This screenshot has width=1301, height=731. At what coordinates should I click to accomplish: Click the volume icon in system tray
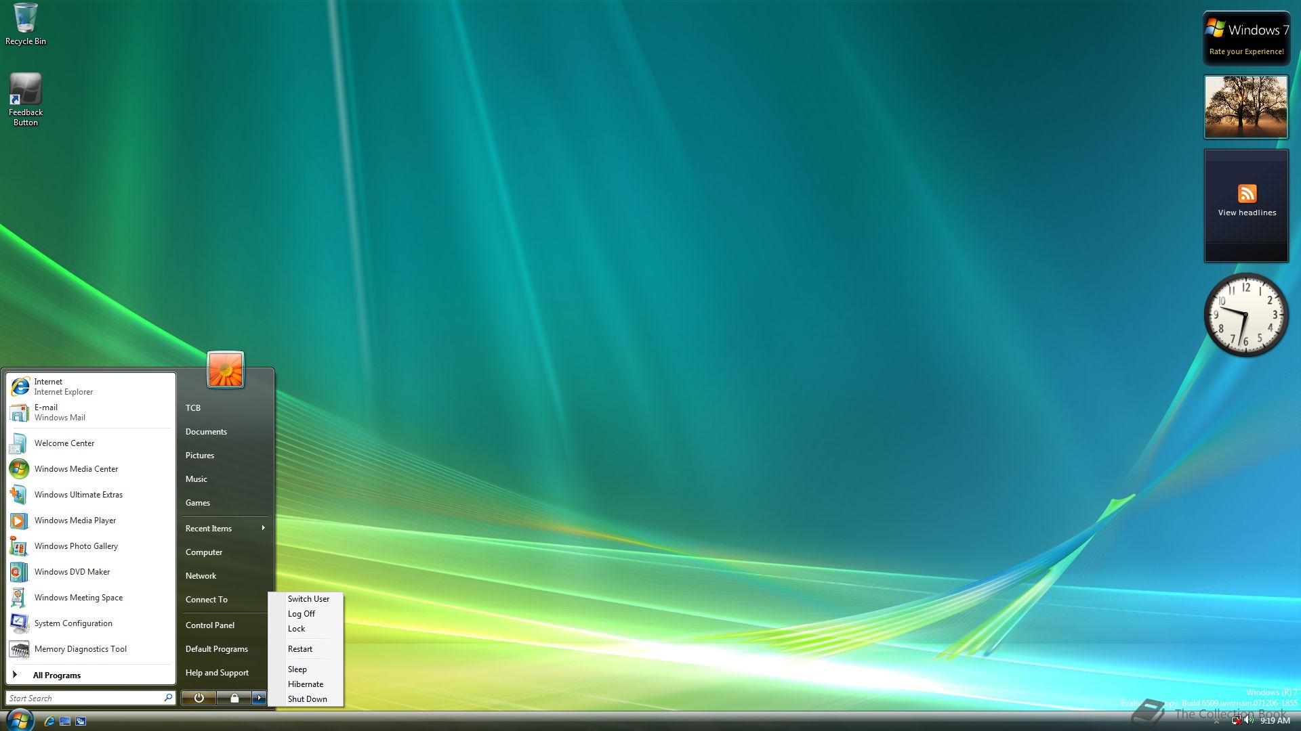click(1249, 720)
